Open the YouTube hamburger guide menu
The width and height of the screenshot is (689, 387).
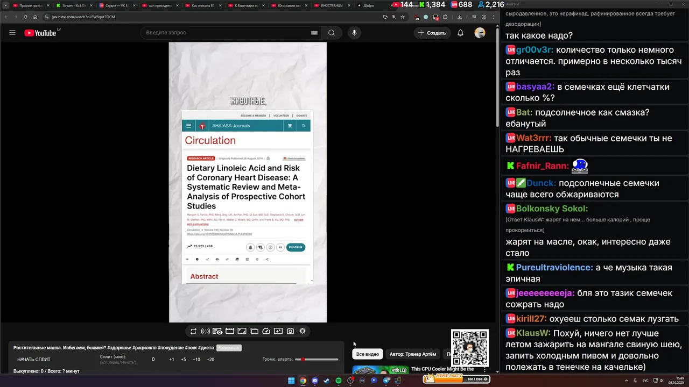pos(12,33)
